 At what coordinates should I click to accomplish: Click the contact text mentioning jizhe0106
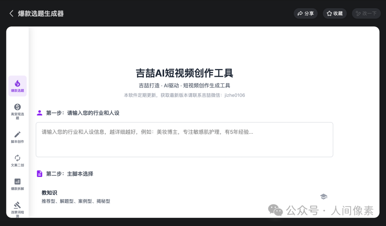click(184, 95)
